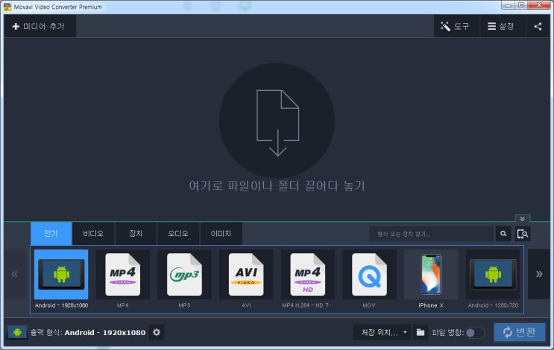The width and height of the screenshot is (554, 350).
Task: Click the magnifier search button
Action: pos(503,234)
